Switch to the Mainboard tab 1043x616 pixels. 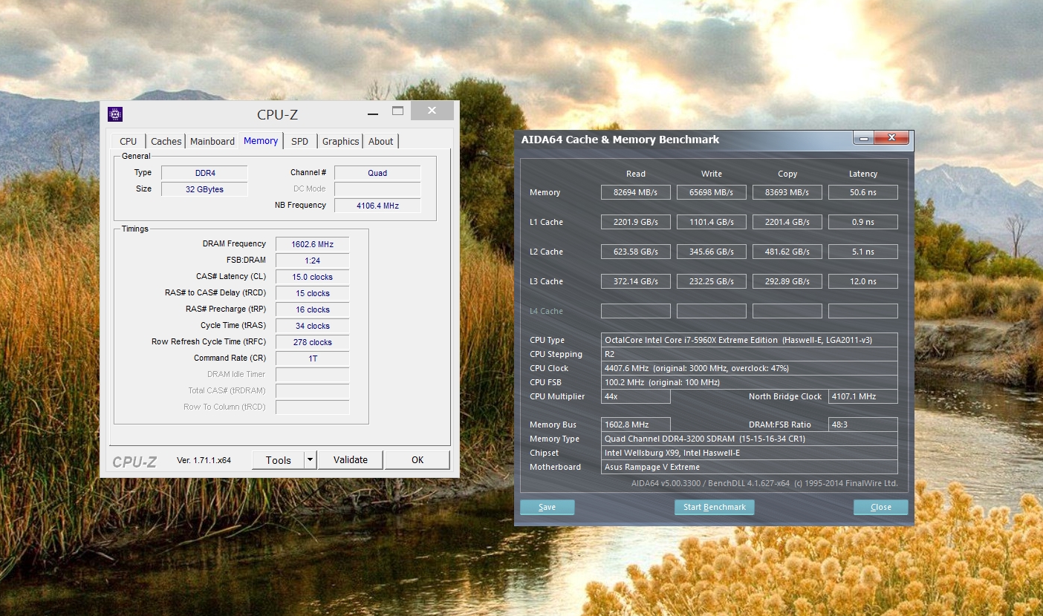tap(212, 141)
